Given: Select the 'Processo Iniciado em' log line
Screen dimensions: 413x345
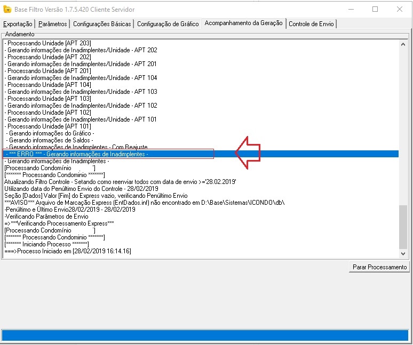Looking at the screenshot, I should click(x=67, y=251).
